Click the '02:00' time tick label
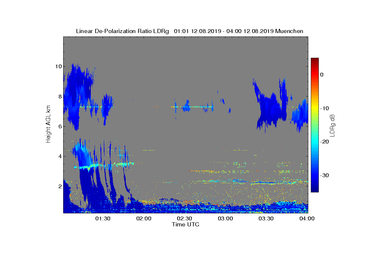Screen dimensions: 381x254 coord(144,218)
